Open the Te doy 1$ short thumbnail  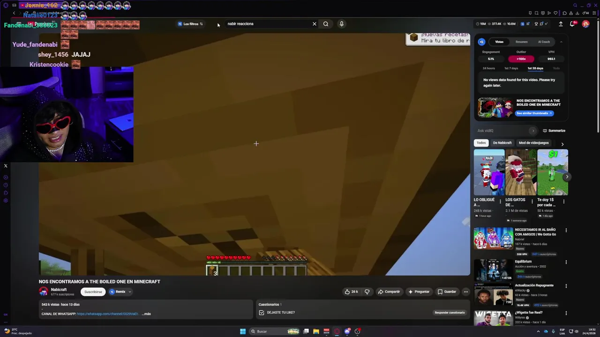click(553, 172)
